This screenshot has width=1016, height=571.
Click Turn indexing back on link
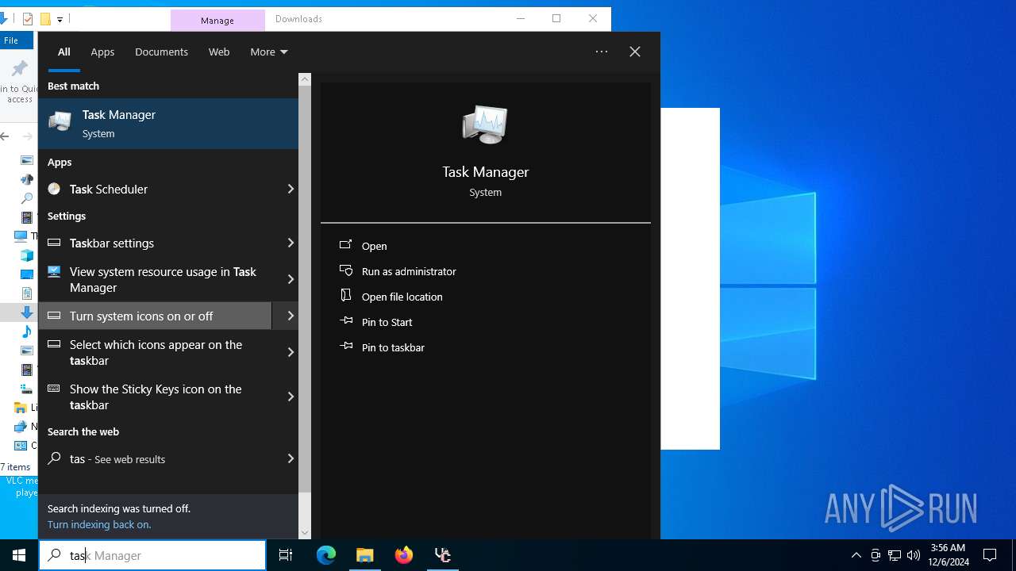click(x=99, y=524)
